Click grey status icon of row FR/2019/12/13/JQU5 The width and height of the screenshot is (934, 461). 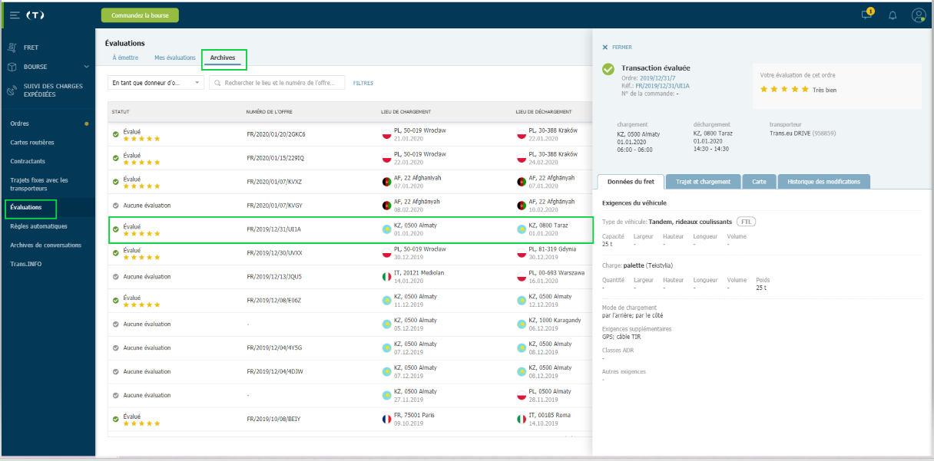116,277
